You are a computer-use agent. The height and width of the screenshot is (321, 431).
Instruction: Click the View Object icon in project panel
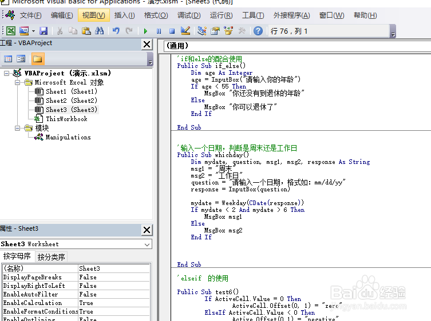click(x=21, y=59)
